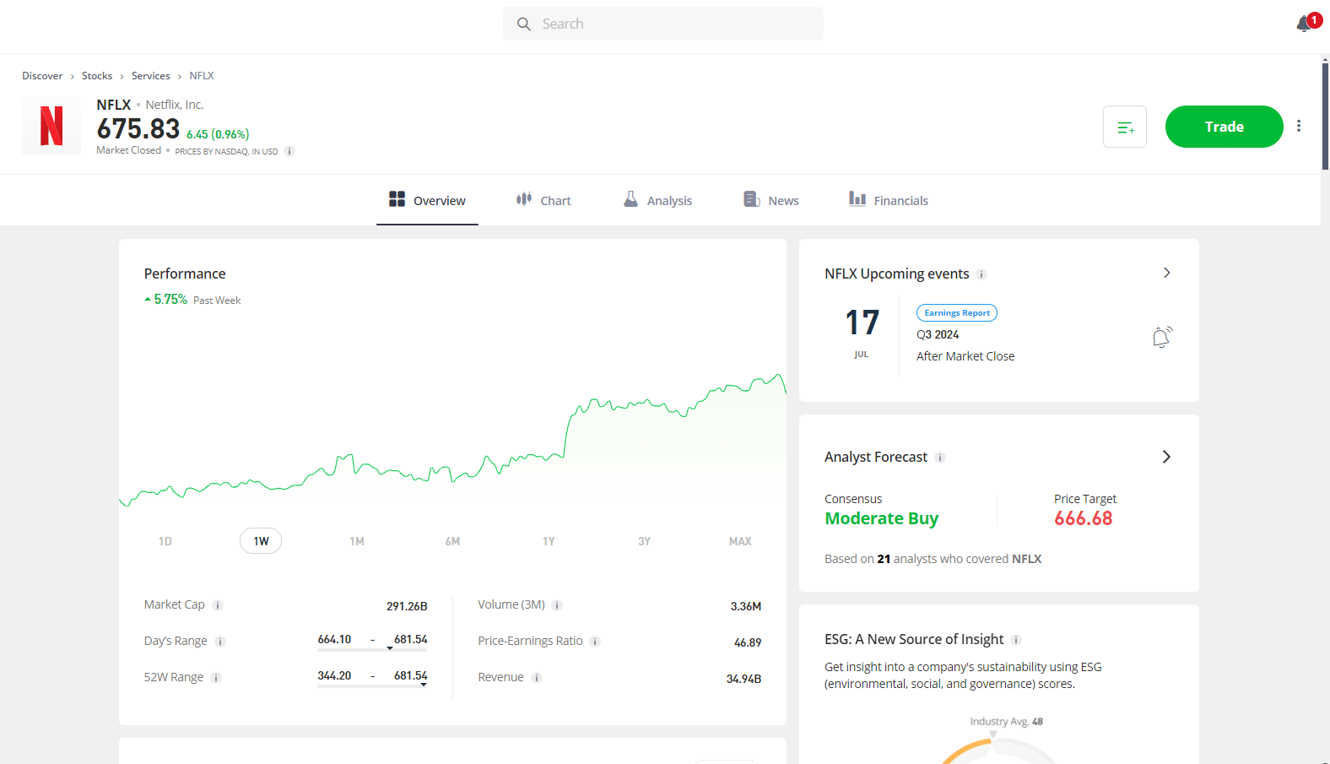1330x764 pixels.
Task: Click the Day's Range slider indicator
Action: (x=390, y=648)
